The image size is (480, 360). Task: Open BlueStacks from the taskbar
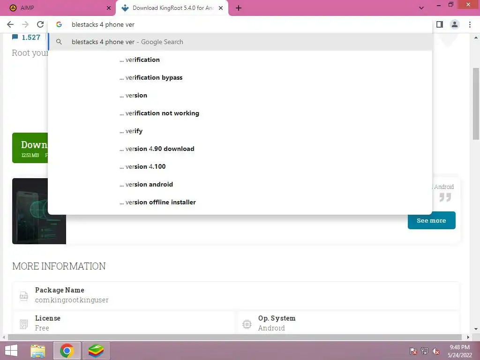[x=96, y=351]
